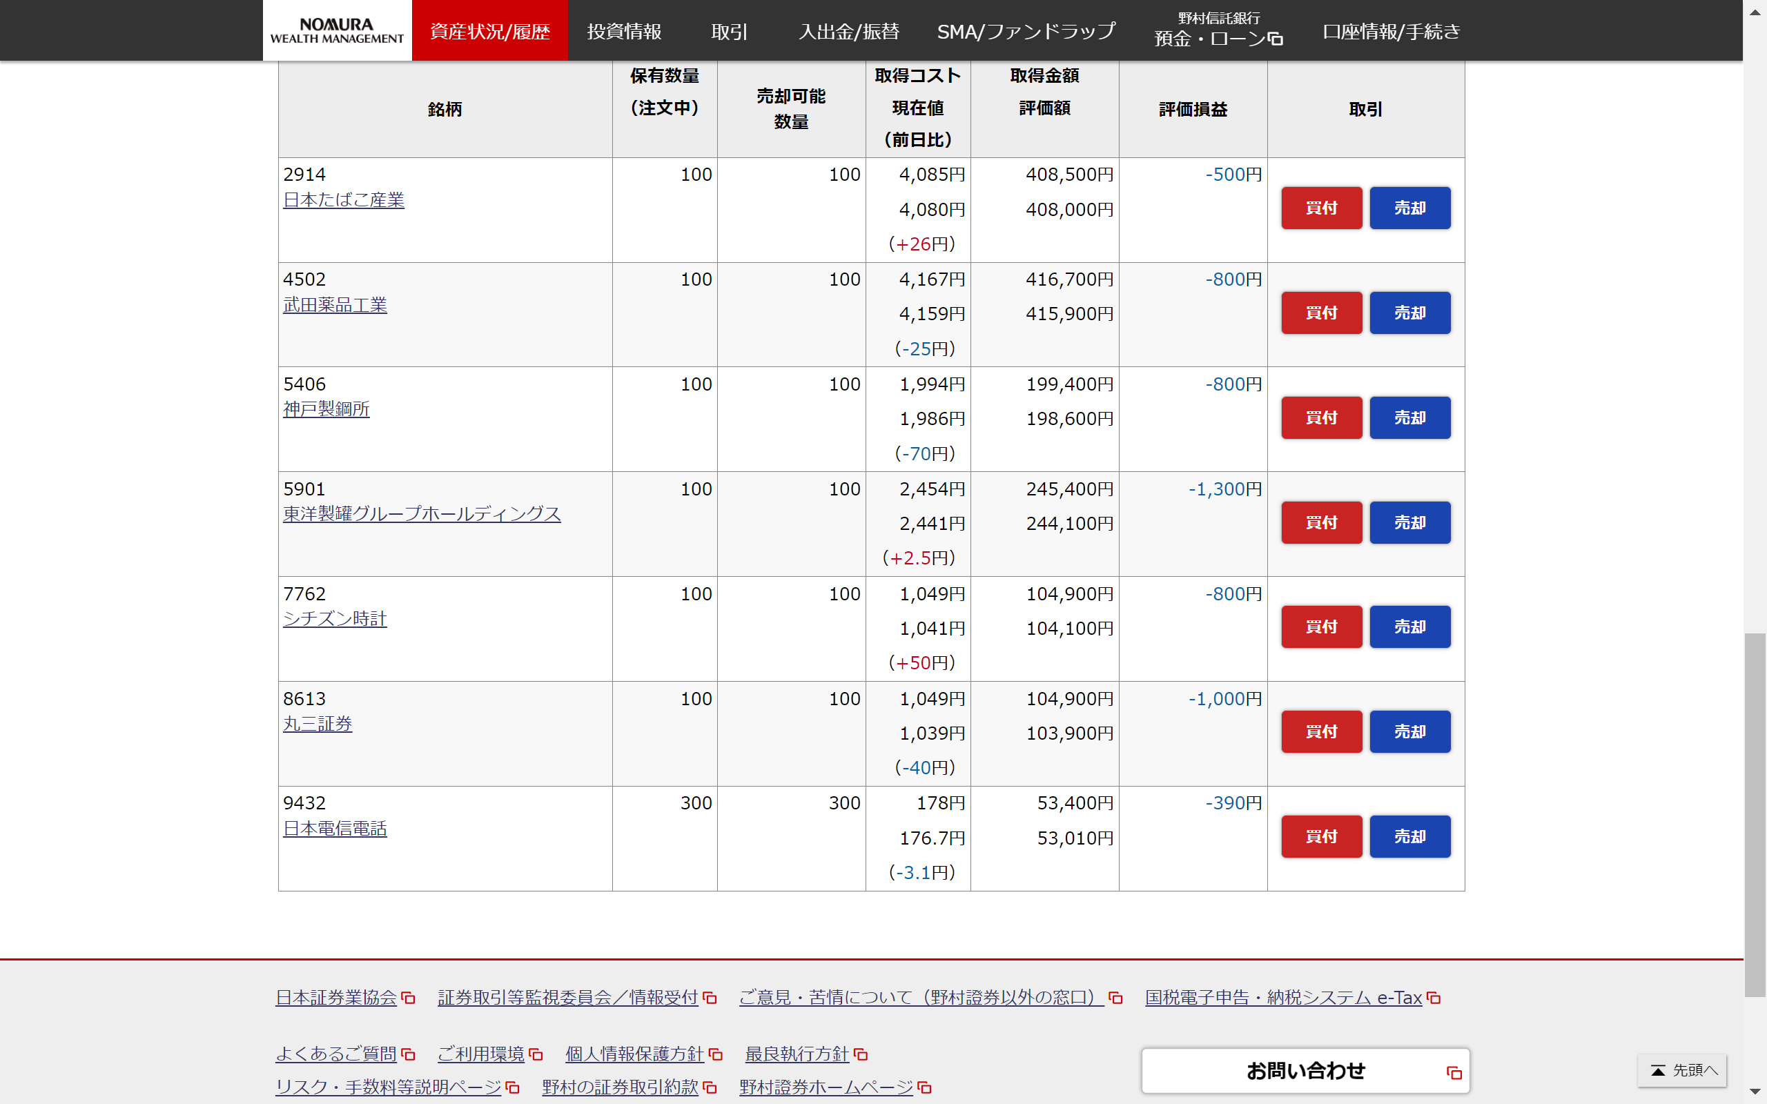1767x1104 pixels.
Task: Open 野村の証券取引約款 link
Action: coord(620,1087)
